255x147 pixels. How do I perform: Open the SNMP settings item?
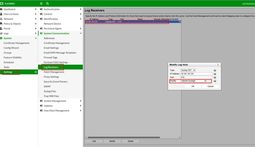47,87
